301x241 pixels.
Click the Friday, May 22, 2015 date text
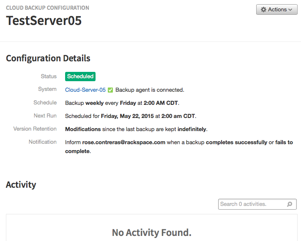point(127,116)
